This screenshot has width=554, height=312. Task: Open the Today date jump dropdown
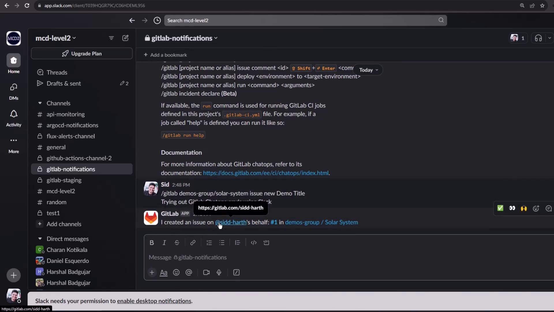[368, 70]
